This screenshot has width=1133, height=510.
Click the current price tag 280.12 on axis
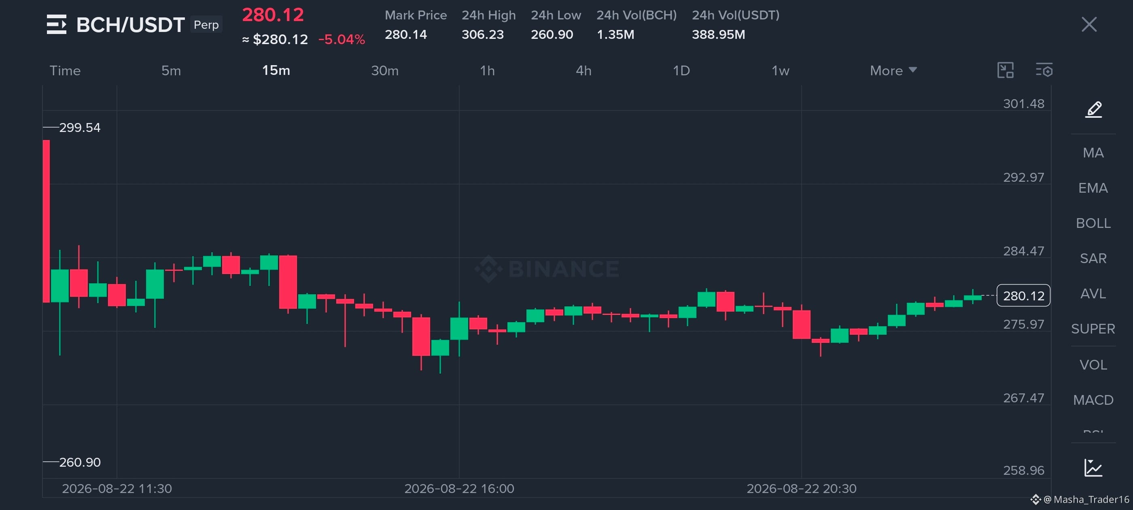coord(1023,296)
